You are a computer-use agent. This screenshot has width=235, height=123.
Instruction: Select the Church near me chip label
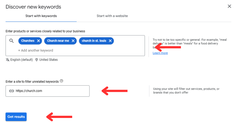[58, 41]
